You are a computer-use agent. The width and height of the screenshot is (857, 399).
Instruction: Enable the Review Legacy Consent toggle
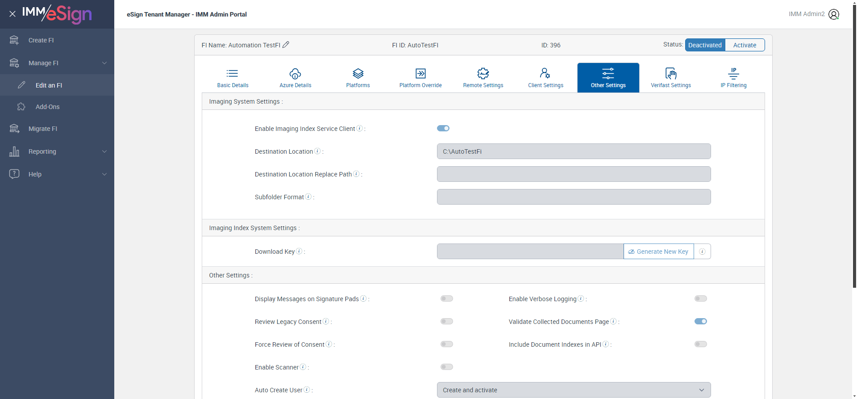(446, 322)
